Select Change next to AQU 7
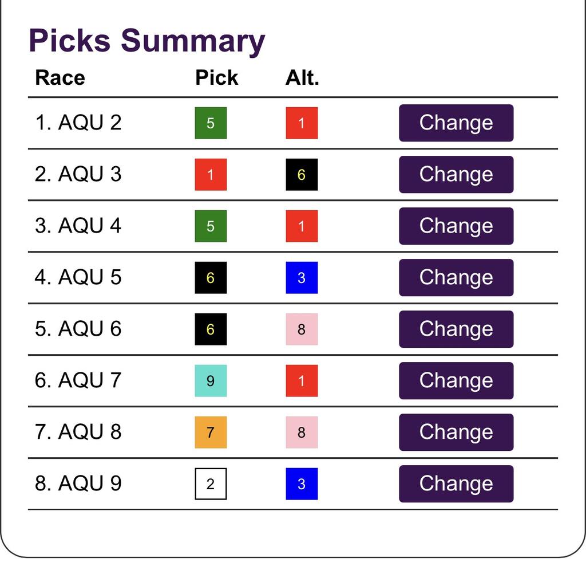The width and height of the screenshot is (586, 562). [456, 381]
